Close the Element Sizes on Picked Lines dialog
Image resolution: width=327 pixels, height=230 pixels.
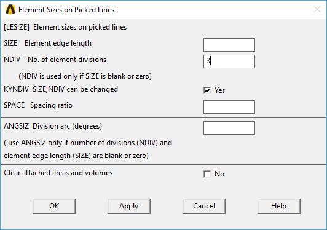[317, 9]
